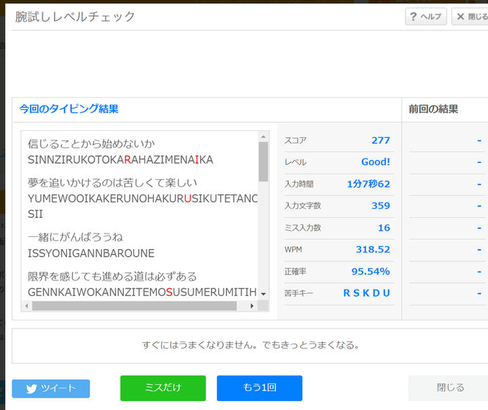The width and height of the screenshot is (488, 410).
Task: Click the gray 閉じる button at the bottom
Action: (x=449, y=388)
